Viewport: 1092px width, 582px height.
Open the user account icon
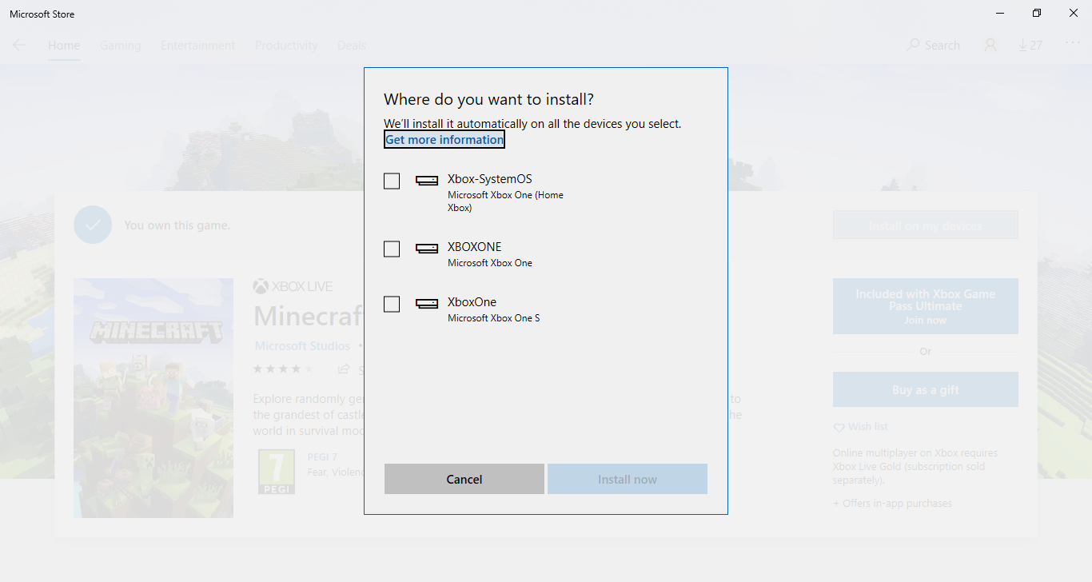pyautogui.click(x=990, y=46)
